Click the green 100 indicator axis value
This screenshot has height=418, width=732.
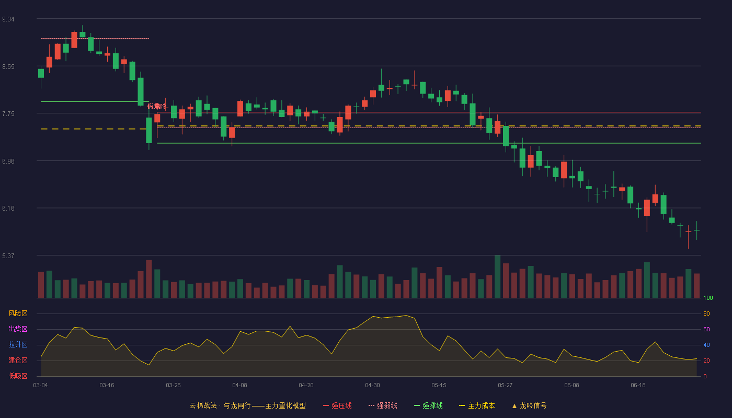[x=708, y=298]
